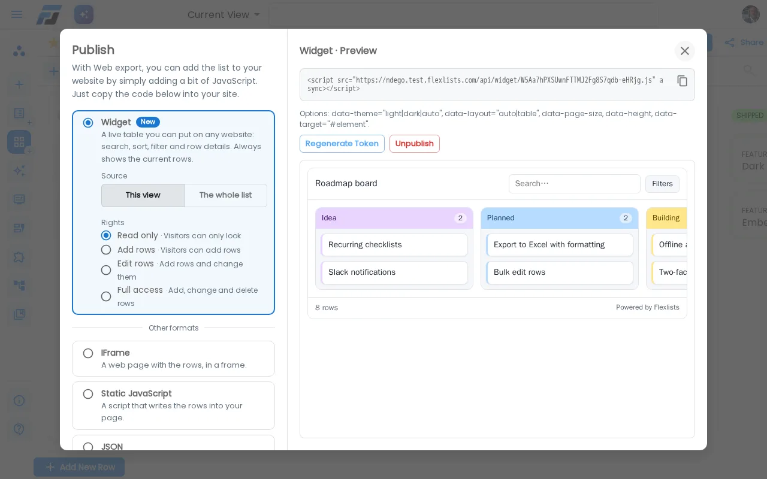
Task: Click the search magnifier behind the dialog
Action: 749,70
